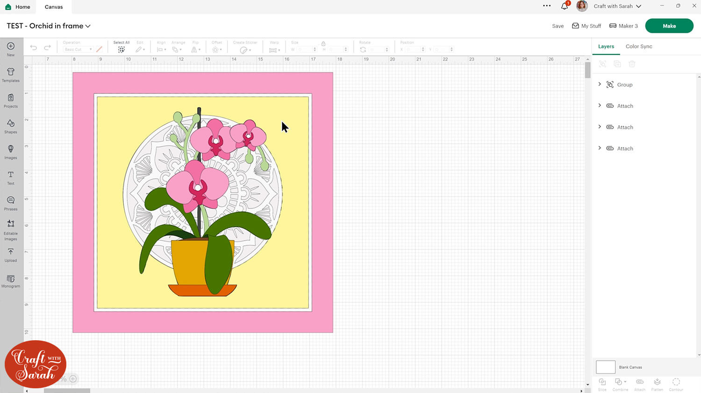Screen dimensions: 701x393
Task: Open the Images library
Action: coord(11,151)
